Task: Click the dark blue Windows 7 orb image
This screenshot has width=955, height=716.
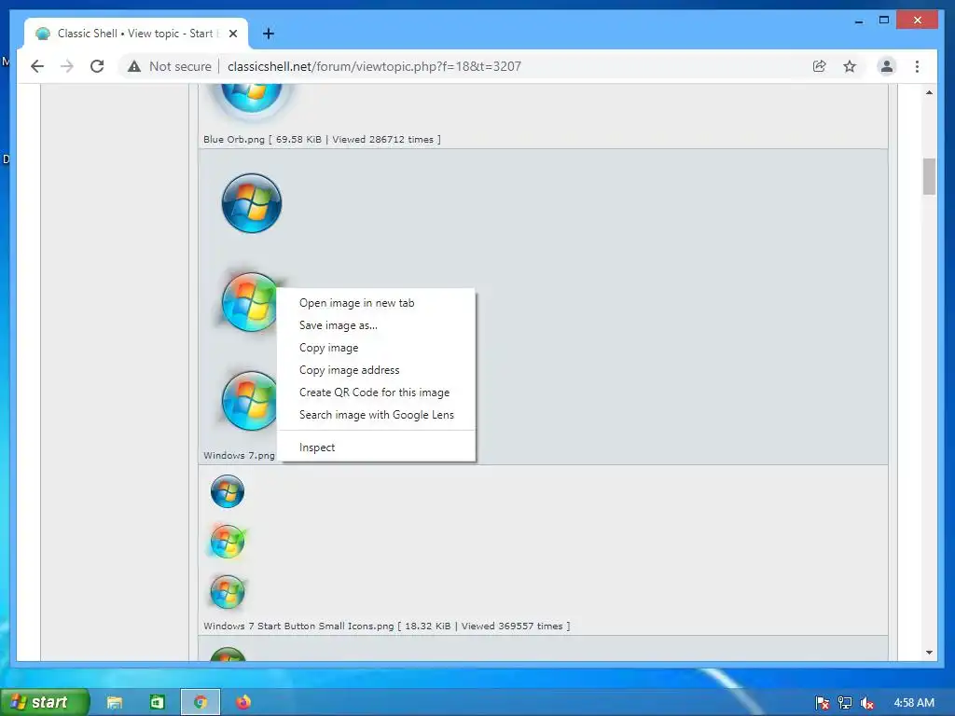Action: point(252,203)
